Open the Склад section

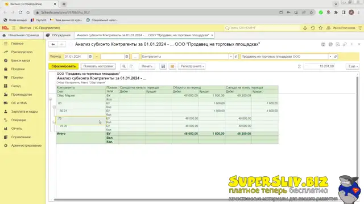pyautogui.click(x=16, y=86)
